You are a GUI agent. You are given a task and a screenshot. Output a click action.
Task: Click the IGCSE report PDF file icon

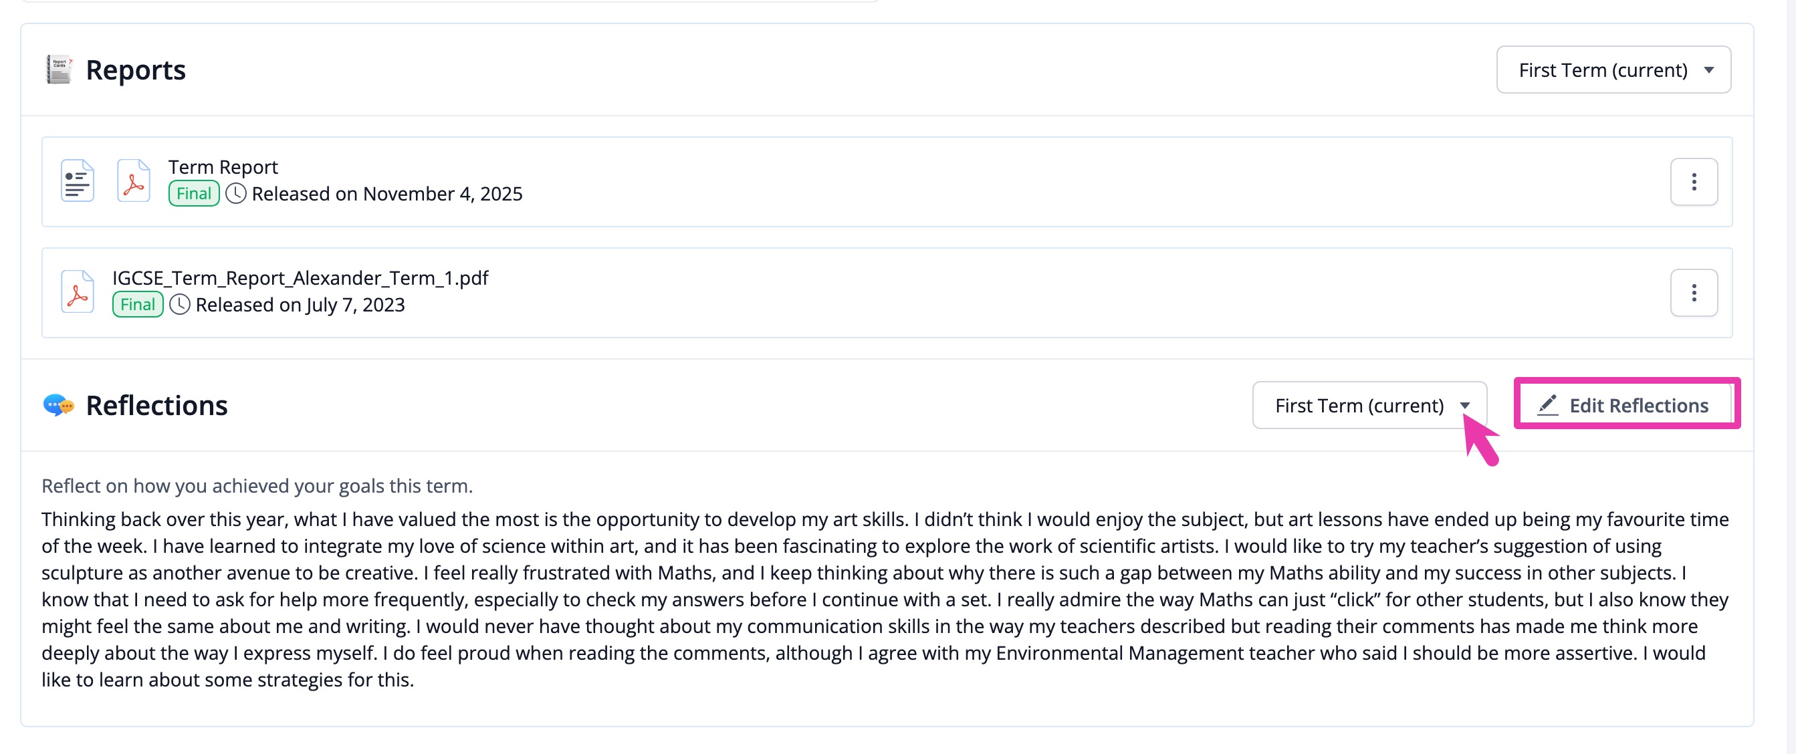(78, 292)
